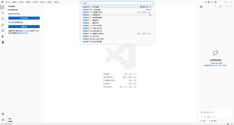Run the 生成小说大纲 command

click(117, 28)
